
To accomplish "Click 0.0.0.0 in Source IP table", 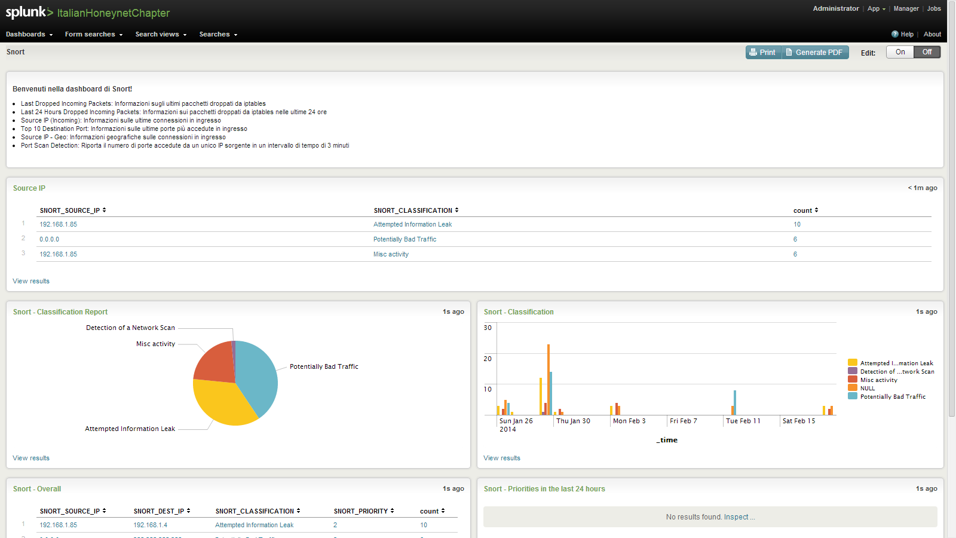I will [x=50, y=239].
